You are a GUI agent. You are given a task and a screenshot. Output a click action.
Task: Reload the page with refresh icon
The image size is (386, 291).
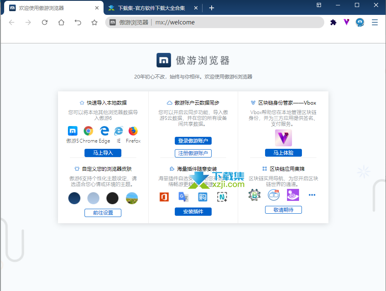(45, 22)
